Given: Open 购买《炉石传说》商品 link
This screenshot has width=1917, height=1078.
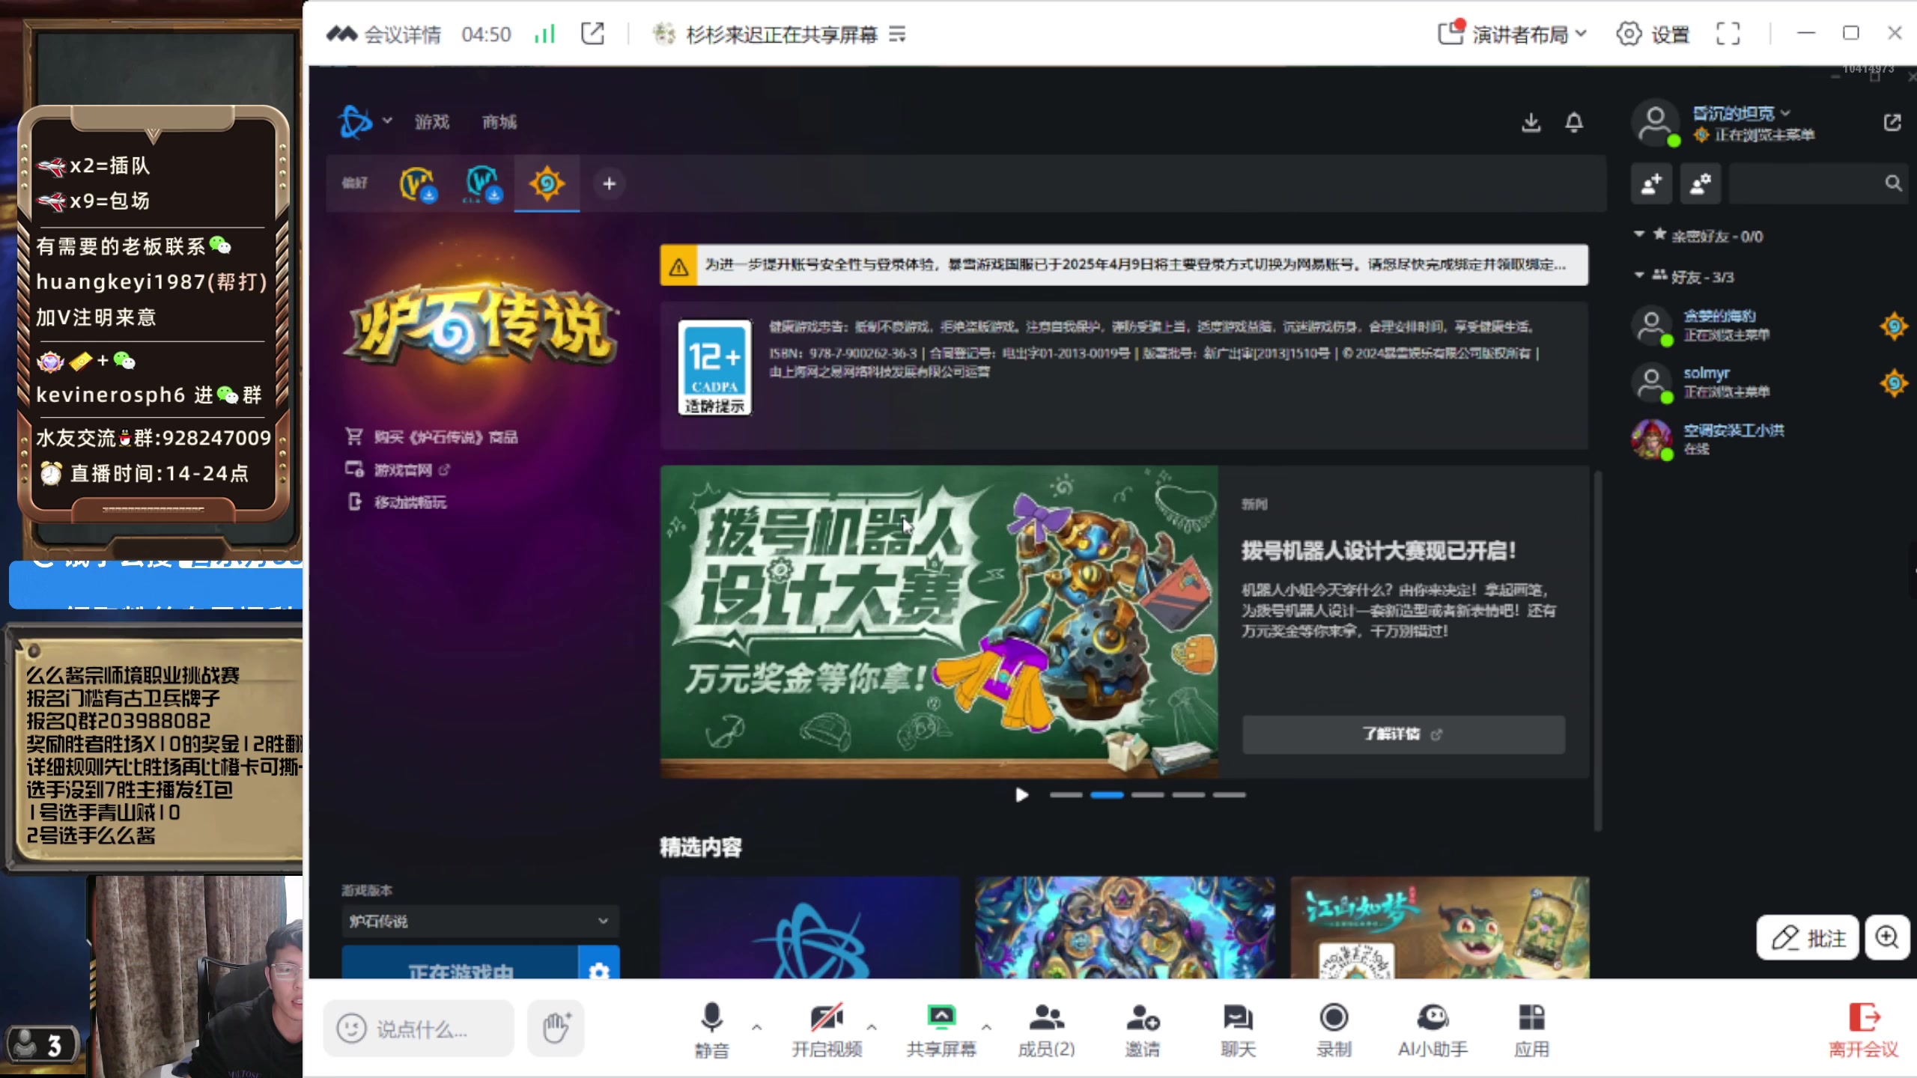Looking at the screenshot, I should click(x=431, y=436).
